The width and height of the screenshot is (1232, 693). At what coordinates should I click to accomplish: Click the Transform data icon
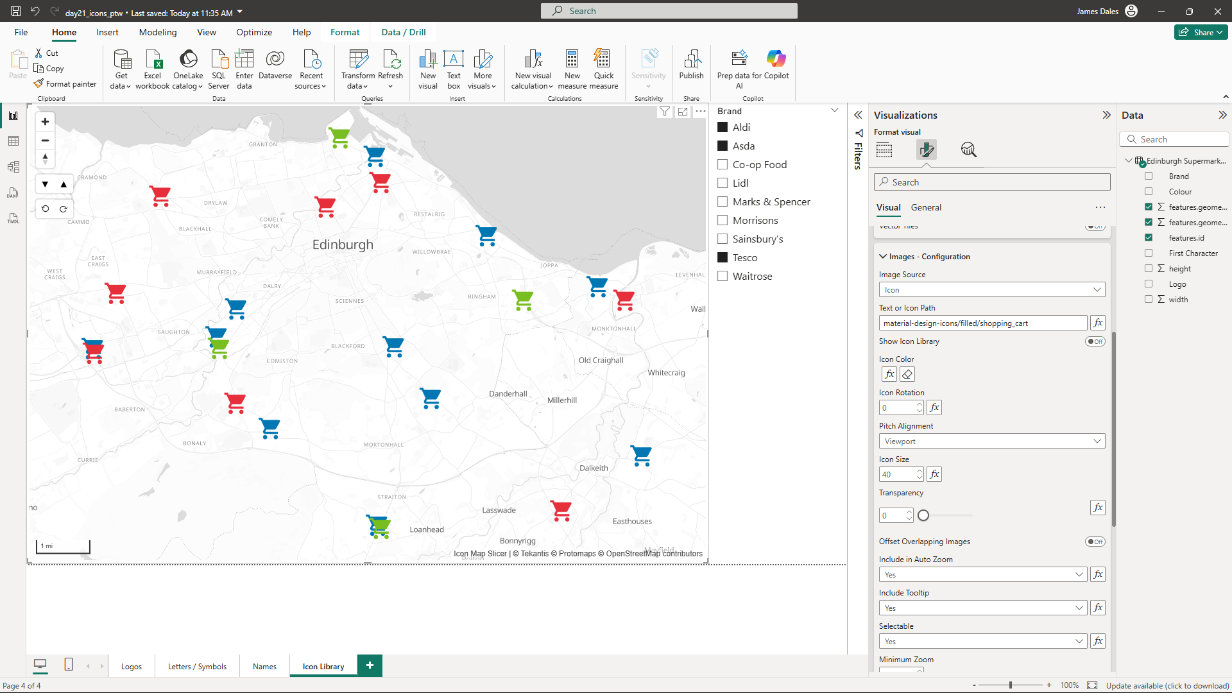358,60
